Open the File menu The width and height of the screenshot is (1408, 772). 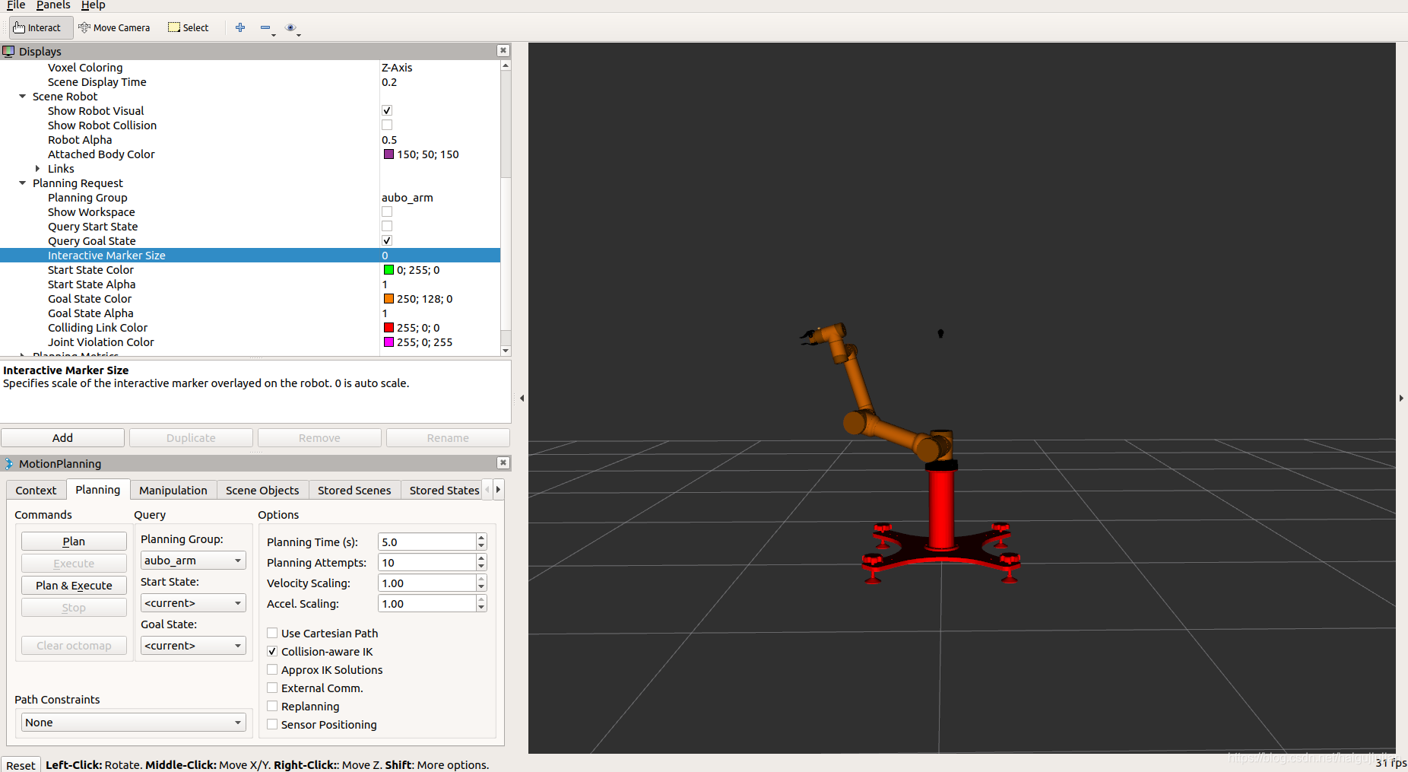(16, 5)
